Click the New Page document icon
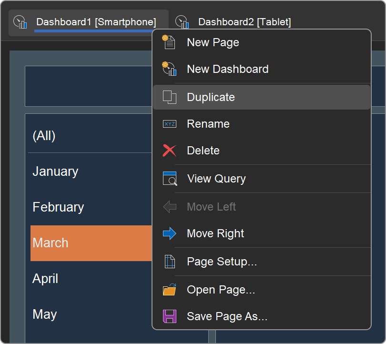 (x=169, y=42)
